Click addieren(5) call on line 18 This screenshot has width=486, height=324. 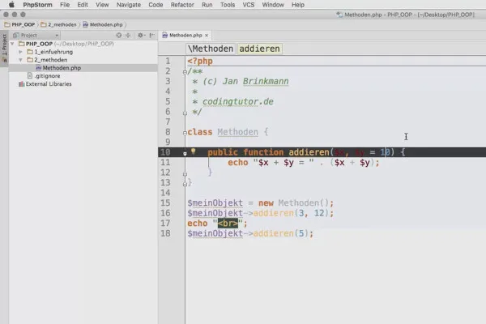[x=283, y=233]
